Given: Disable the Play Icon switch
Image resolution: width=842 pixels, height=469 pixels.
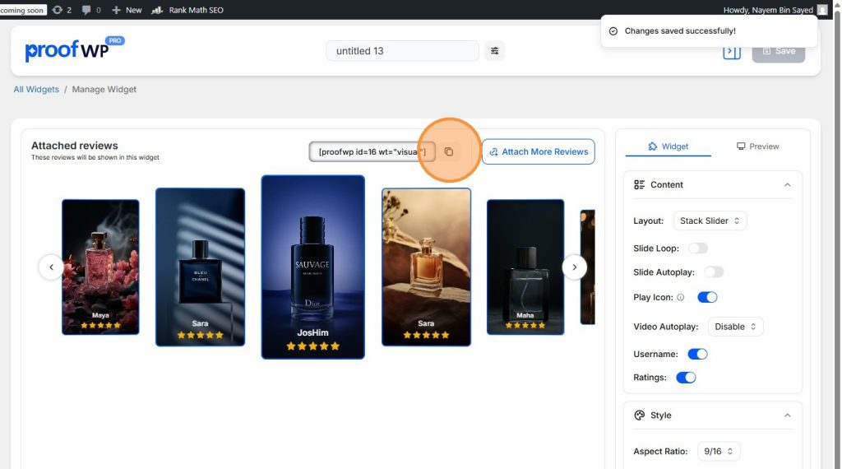Looking at the screenshot, I should (707, 297).
